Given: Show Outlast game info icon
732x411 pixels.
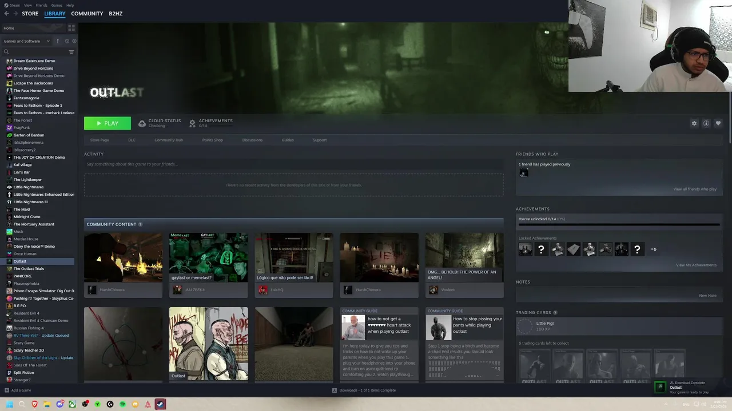Looking at the screenshot, I should (x=706, y=123).
